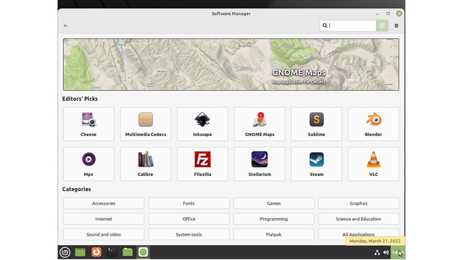Click the show desktop icon in taskbar
Screen dimensions: 463x260
point(80,252)
